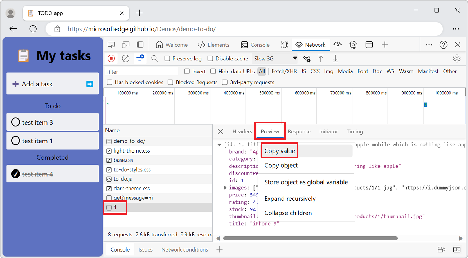The height and width of the screenshot is (258, 468).
Task: Toggle device emulation mode
Action: coord(126,45)
